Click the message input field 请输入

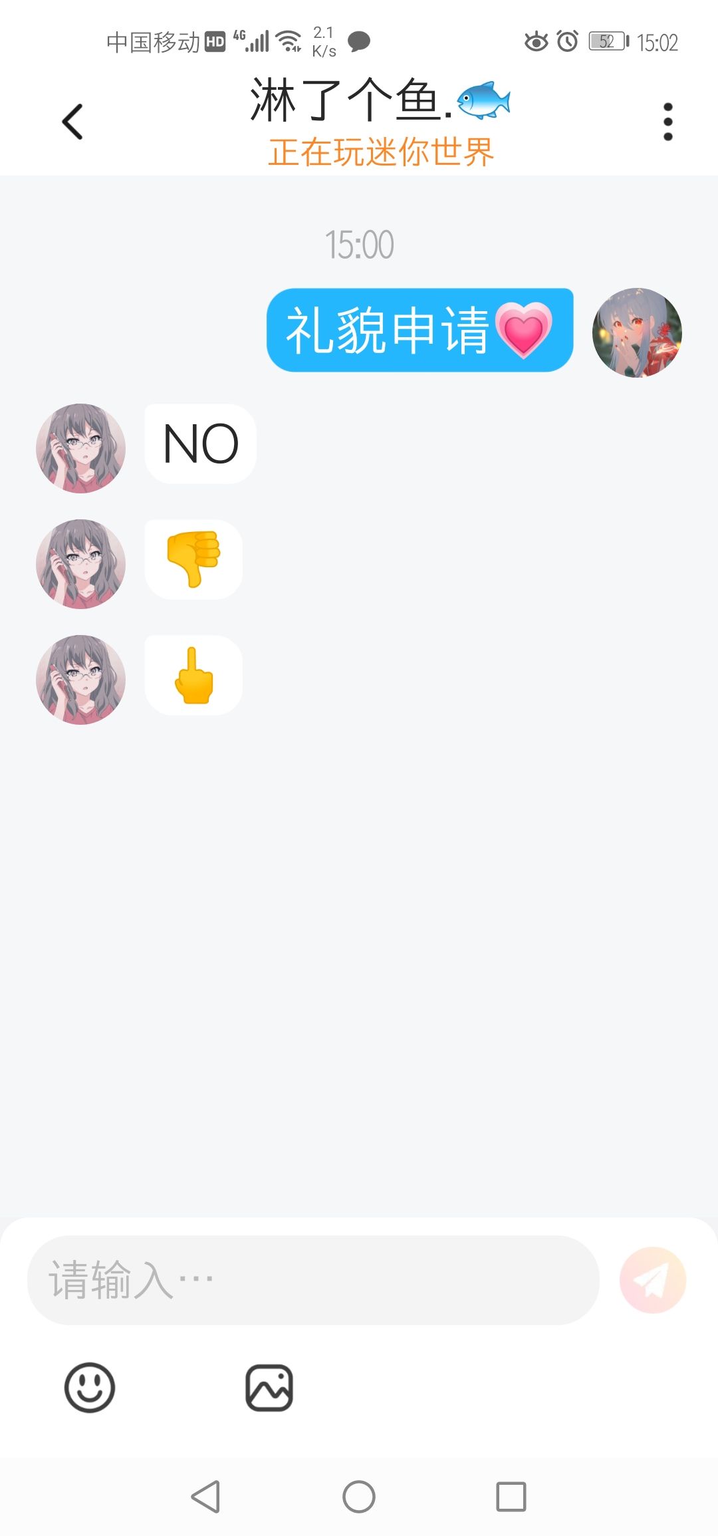[313, 1280]
